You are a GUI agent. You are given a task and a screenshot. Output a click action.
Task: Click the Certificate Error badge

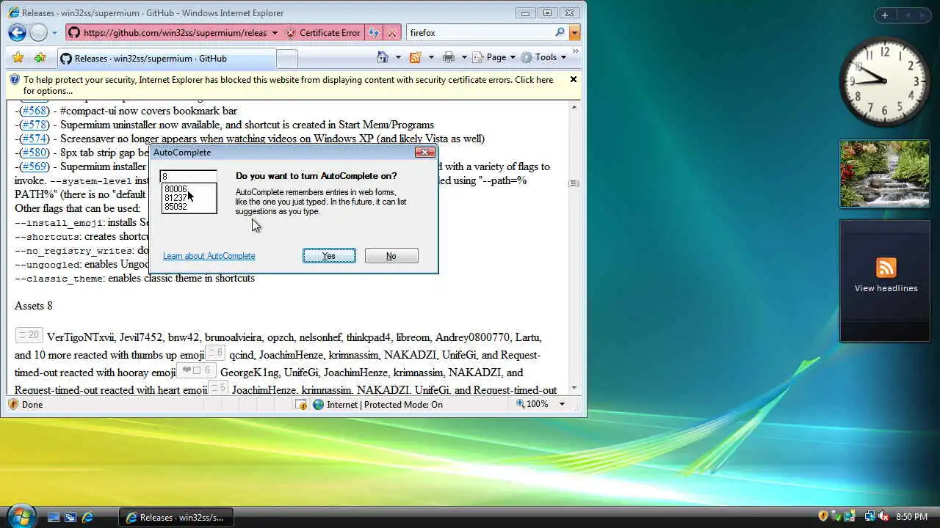pos(322,33)
